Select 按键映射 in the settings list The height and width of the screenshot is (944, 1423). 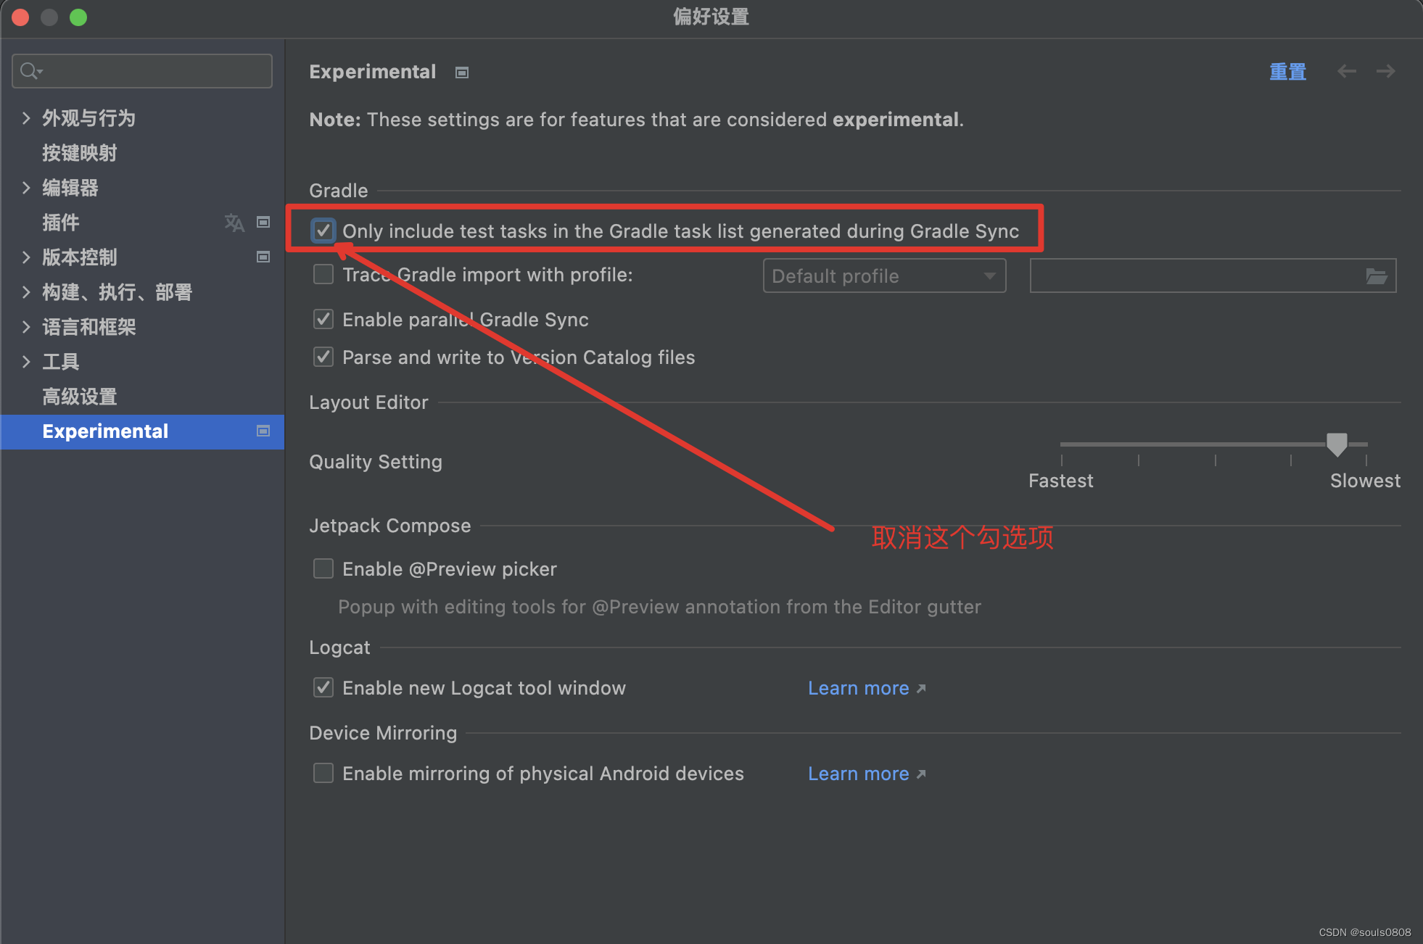click(80, 153)
